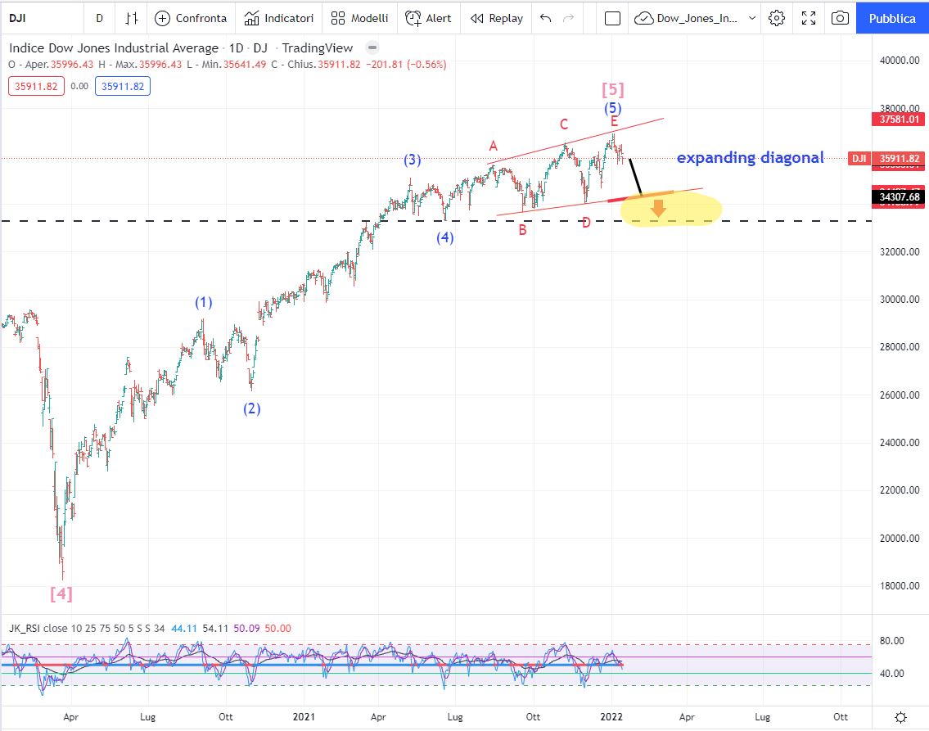Click the 50.00 JK_RSI value
The height and width of the screenshot is (731, 929).
coord(277,628)
